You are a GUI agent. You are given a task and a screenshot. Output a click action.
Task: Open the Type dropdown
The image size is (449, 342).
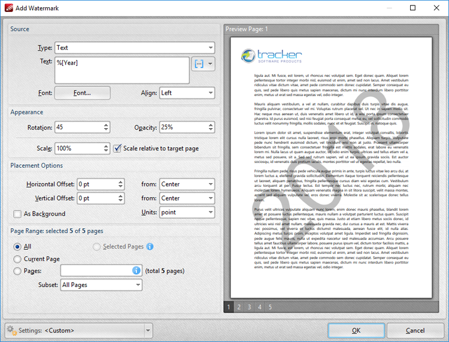click(x=135, y=47)
